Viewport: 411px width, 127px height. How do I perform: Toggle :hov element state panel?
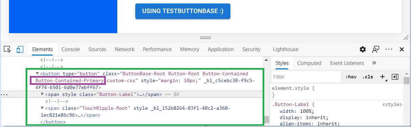(351, 77)
